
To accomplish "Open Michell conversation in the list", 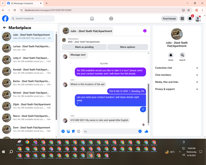I will click(27, 94).
